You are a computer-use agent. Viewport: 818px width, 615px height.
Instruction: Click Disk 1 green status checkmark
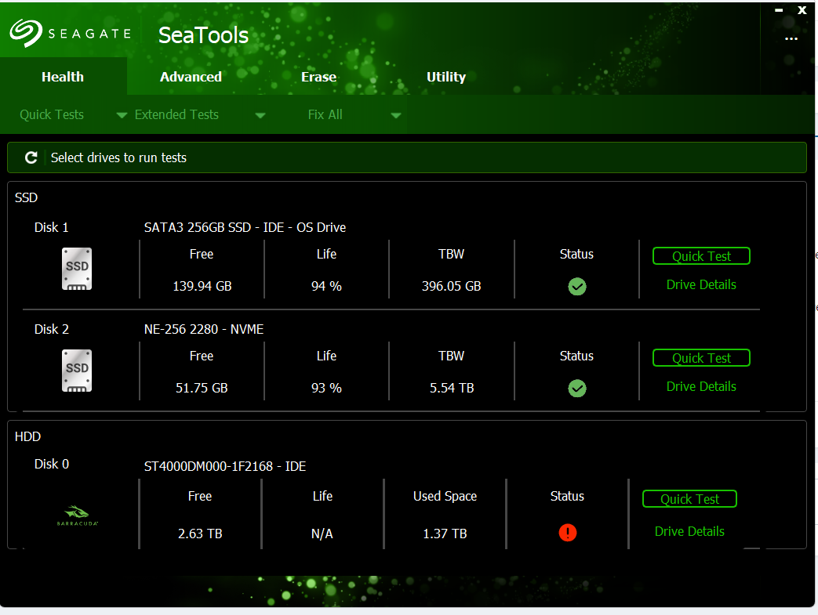pyautogui.click(x=577, y=286)
